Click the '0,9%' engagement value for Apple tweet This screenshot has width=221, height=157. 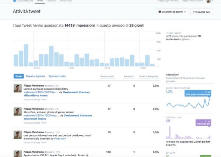point(156,152)
